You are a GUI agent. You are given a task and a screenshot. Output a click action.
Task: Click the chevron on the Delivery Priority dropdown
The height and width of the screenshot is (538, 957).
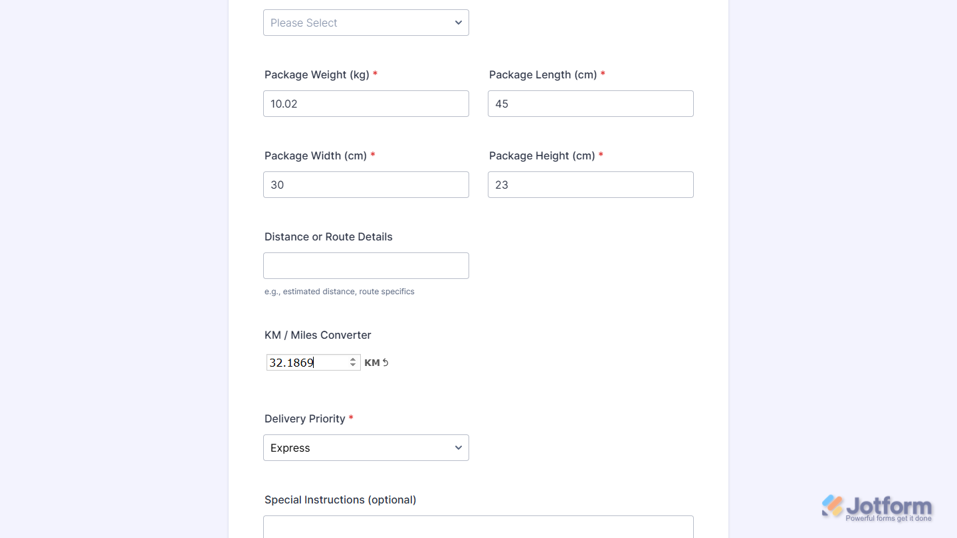click(x=458, y=448)
